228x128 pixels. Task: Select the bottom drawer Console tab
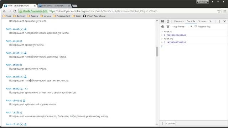pos(170,123)
